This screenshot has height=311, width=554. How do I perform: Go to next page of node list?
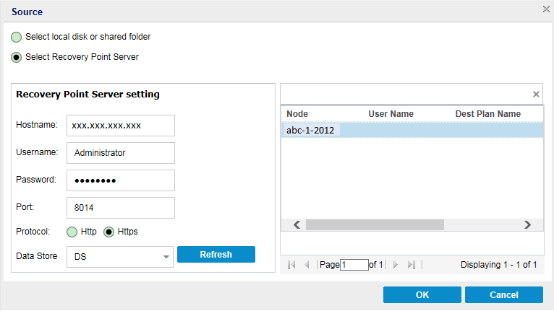point(396,265)
